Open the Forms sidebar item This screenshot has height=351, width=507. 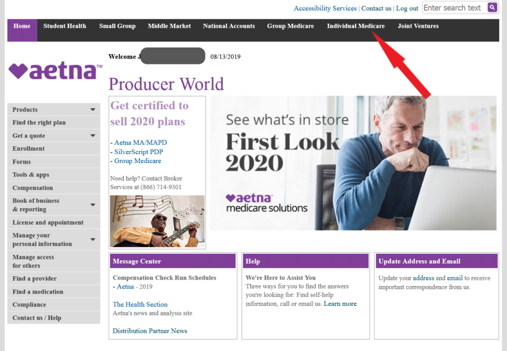pos(53,162)
